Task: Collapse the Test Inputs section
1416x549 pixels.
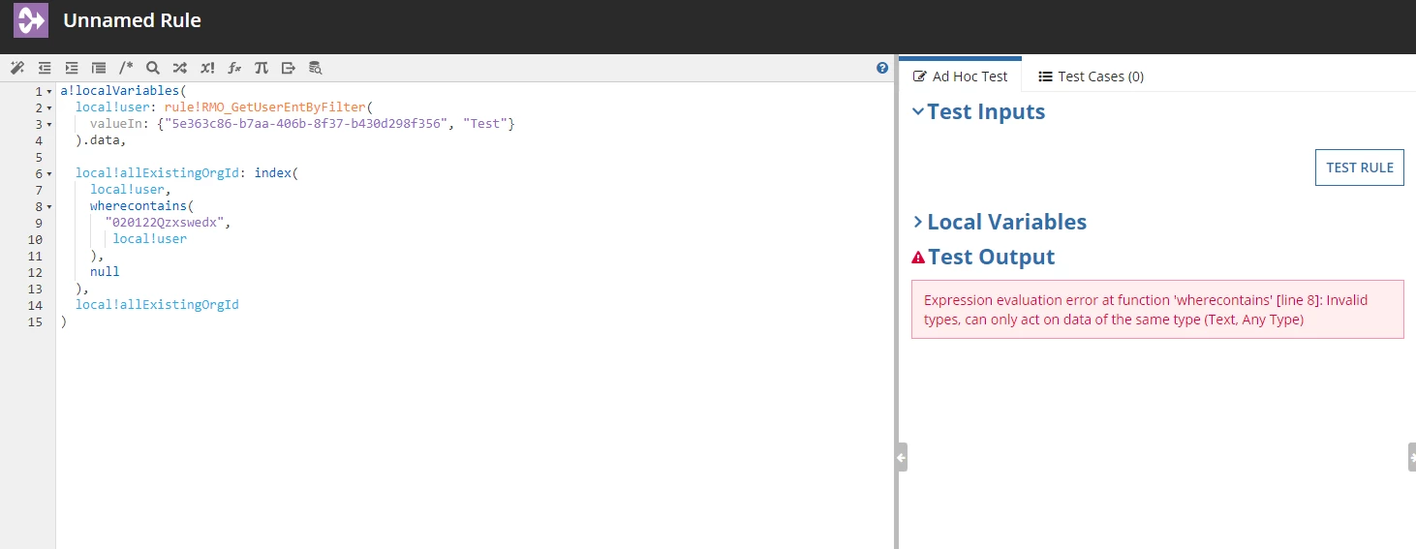Action: point(918,111)
